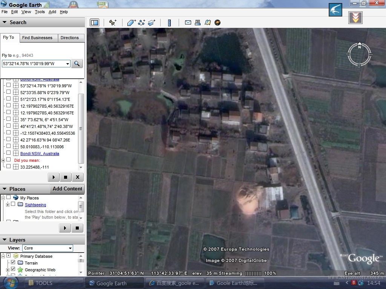Switch to Goole Earth地标 taskbar window
Screen dimensions: 386x289
point(234,283)
